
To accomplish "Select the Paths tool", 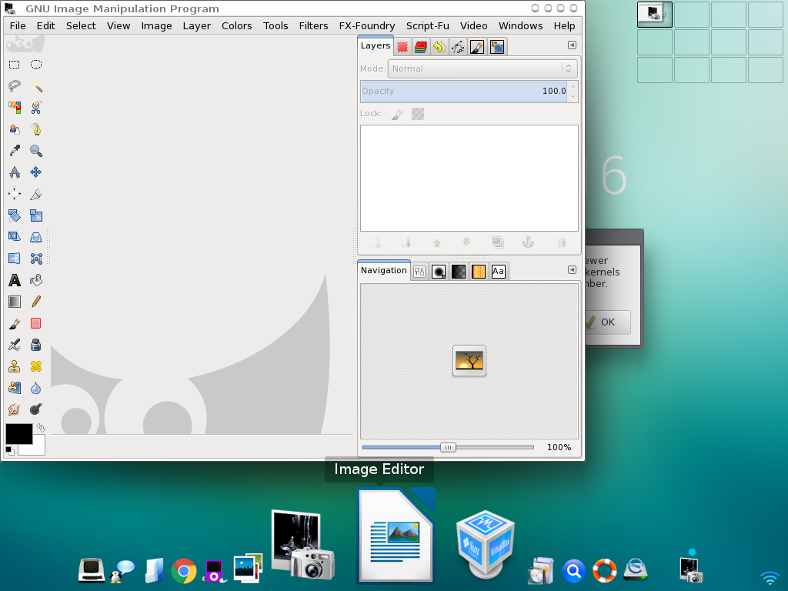I will 35,129.
